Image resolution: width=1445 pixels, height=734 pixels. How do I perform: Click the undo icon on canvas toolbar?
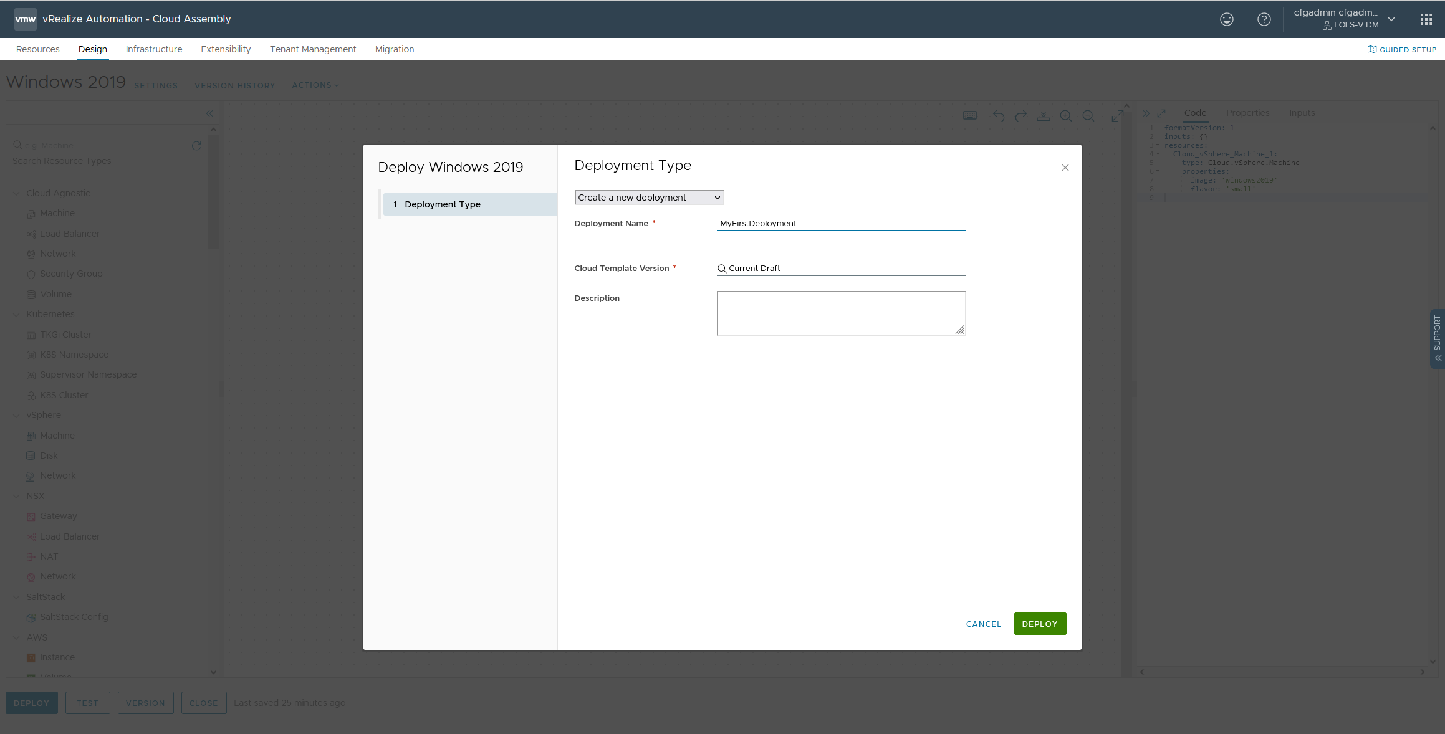pyautogui.click(x=999, y=115)
